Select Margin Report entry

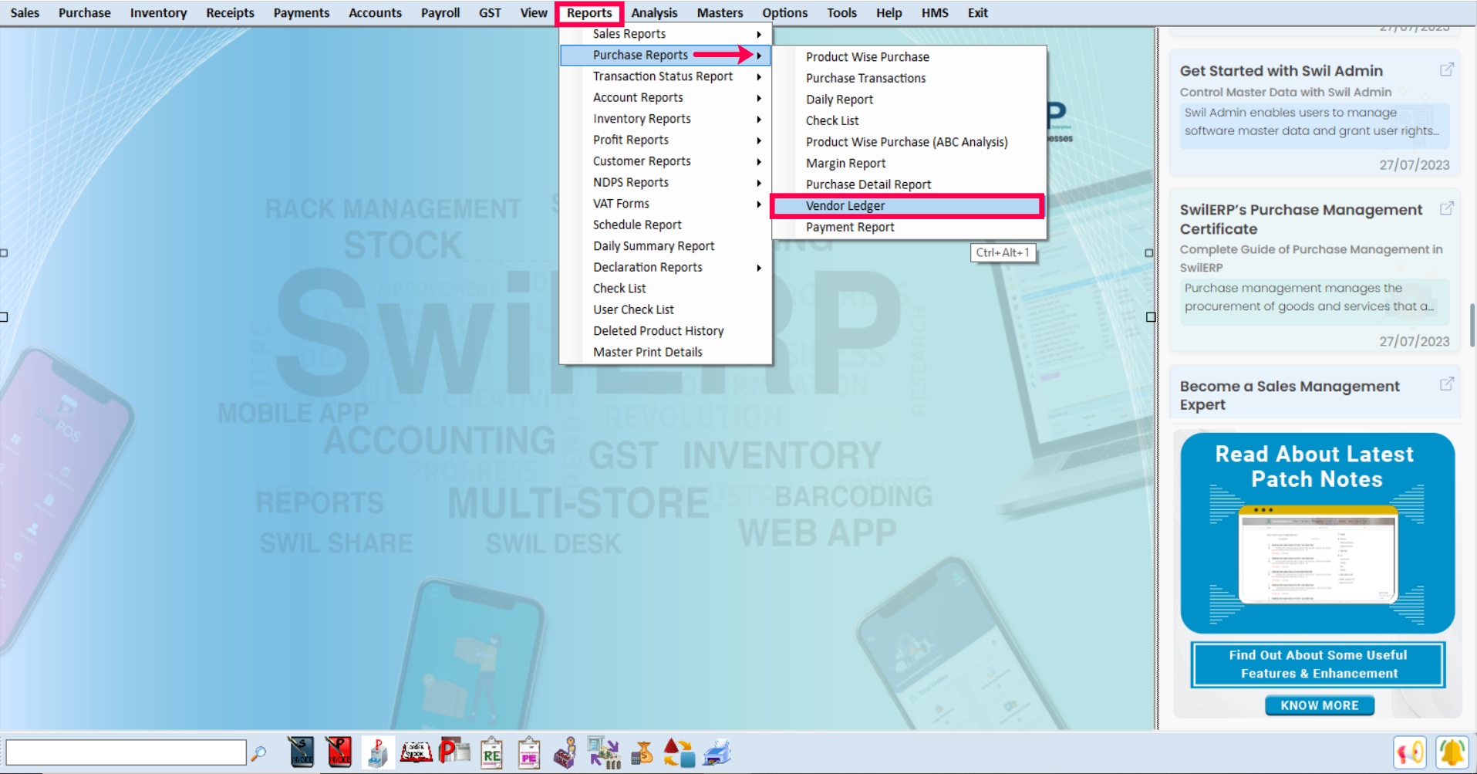point(908,164)
